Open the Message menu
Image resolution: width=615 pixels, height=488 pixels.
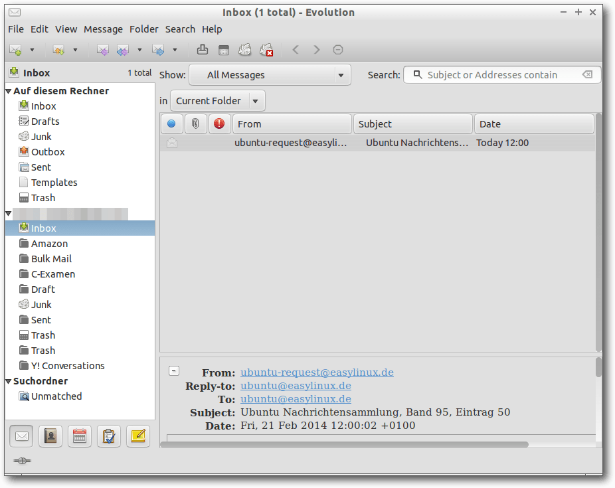pyautogui.click(x=103, y=29)
